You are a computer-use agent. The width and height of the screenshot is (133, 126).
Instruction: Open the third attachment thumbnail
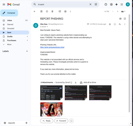pos(100,93)
